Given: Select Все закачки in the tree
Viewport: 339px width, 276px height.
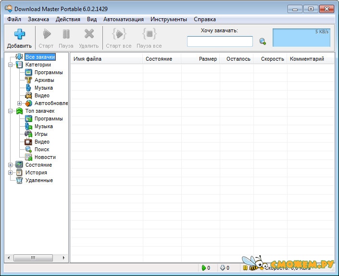Looking at the screenshot, I should [x=40, y=57].
